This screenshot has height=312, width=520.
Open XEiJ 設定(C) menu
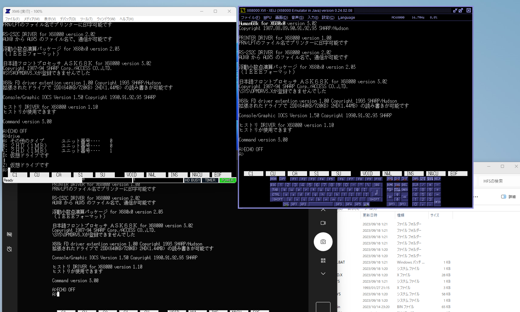[328, 18]
